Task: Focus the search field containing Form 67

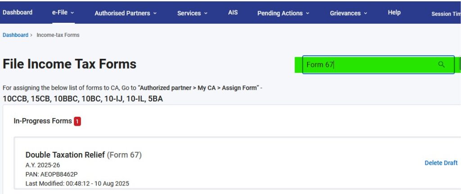Action: pyautogui.click(x=369, y=65)
